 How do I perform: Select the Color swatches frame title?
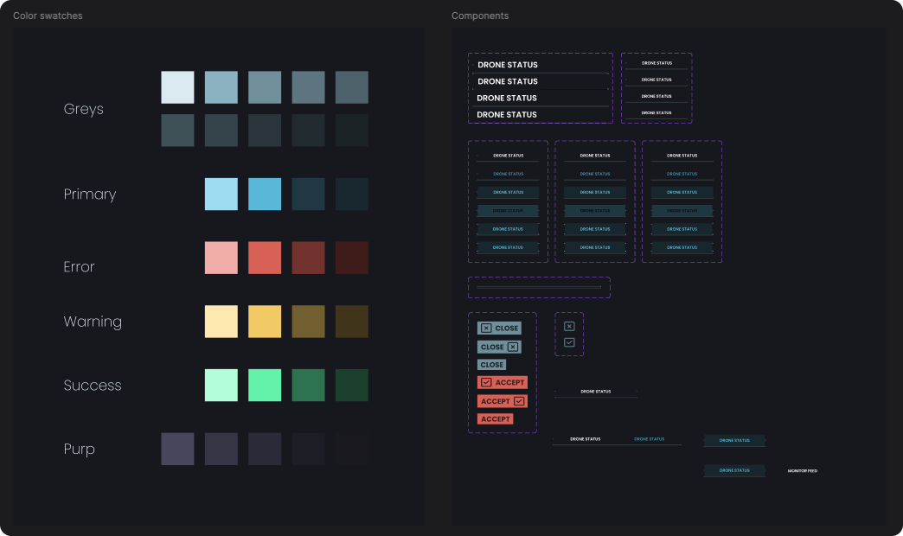pyautogui.click(x=48, y=16)
